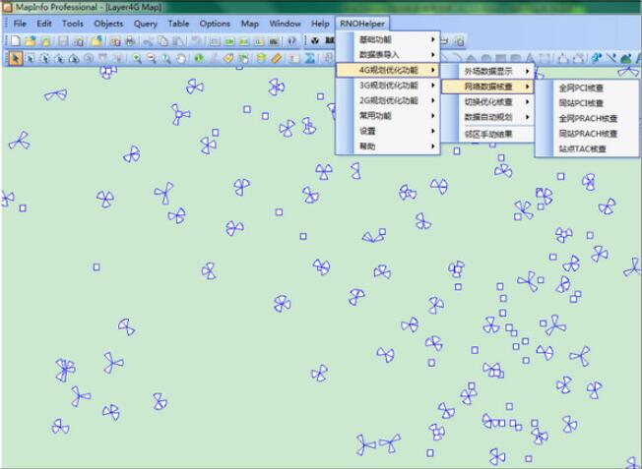Choose the Grabber hand tool

(x=180, y=59)
